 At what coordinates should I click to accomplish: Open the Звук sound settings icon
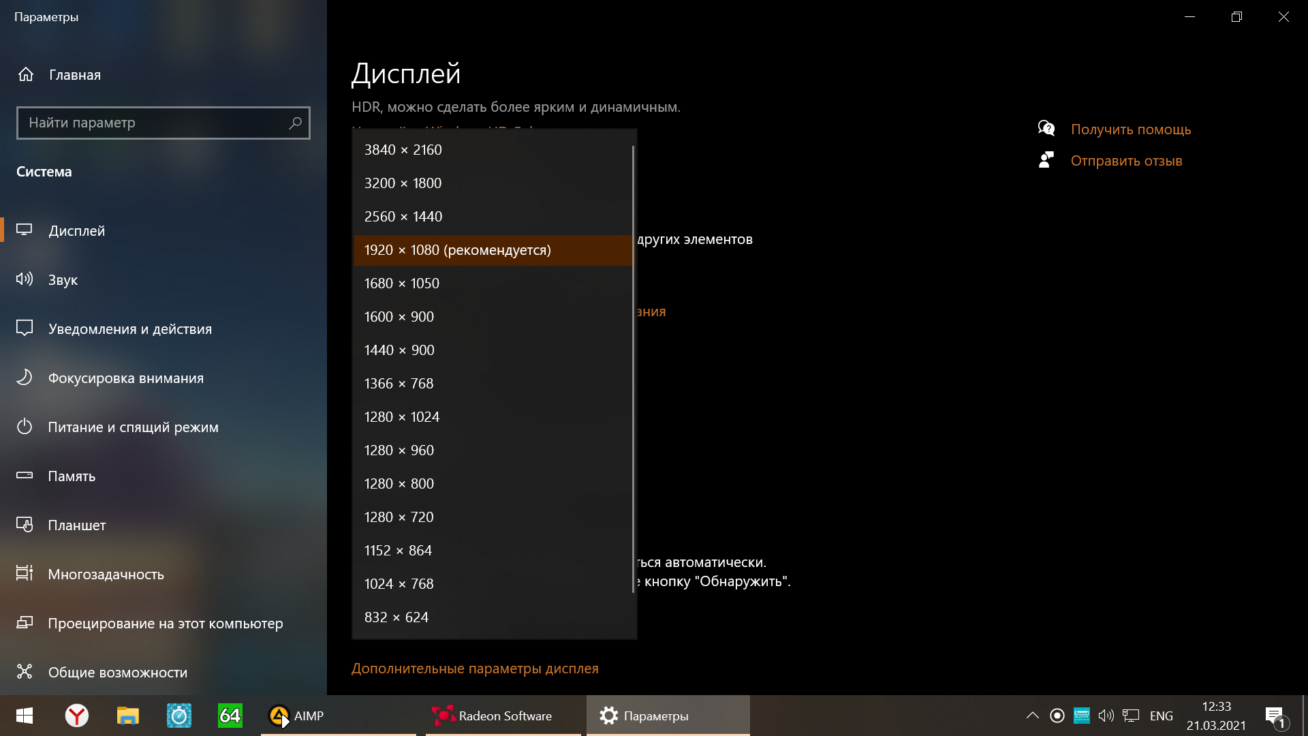pyautogui.click(x=25, y=279)
